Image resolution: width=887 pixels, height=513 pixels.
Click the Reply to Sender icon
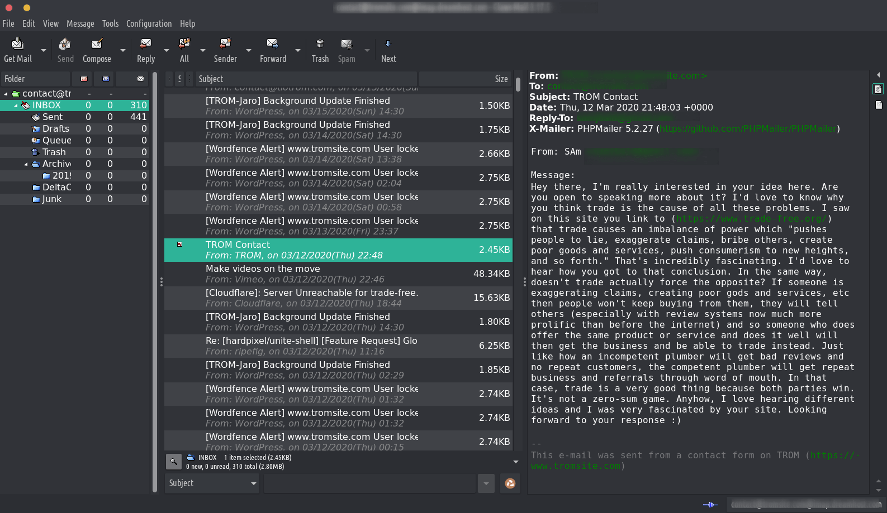coord(225,44)
